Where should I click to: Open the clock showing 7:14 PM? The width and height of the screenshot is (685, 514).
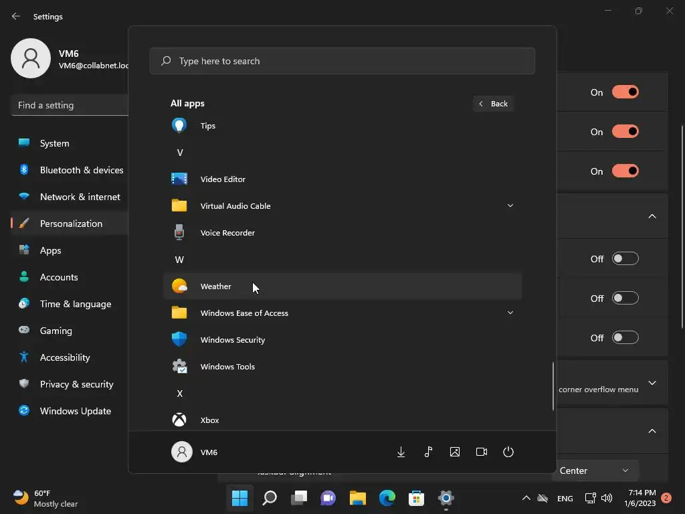[x=640, y=498]
